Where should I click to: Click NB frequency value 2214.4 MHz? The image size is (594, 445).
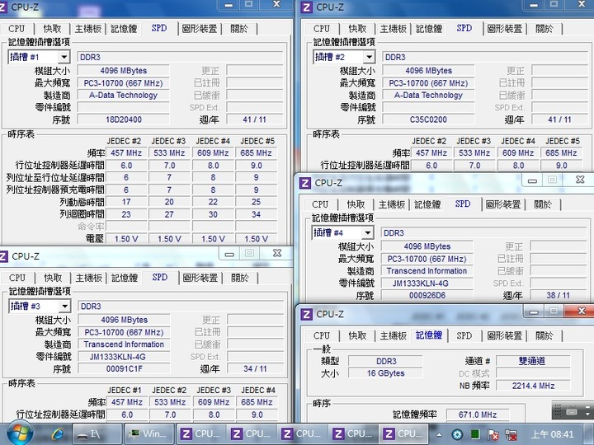[533, 386]
